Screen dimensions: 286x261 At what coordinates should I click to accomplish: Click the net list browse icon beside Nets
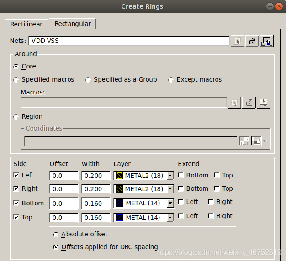click(x=237, y=41)
